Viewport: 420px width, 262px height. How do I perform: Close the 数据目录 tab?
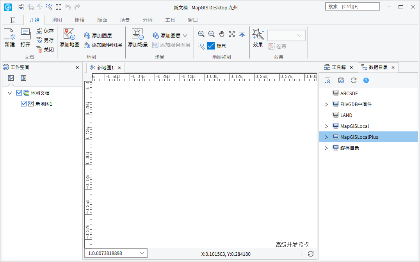coord(393,67)
